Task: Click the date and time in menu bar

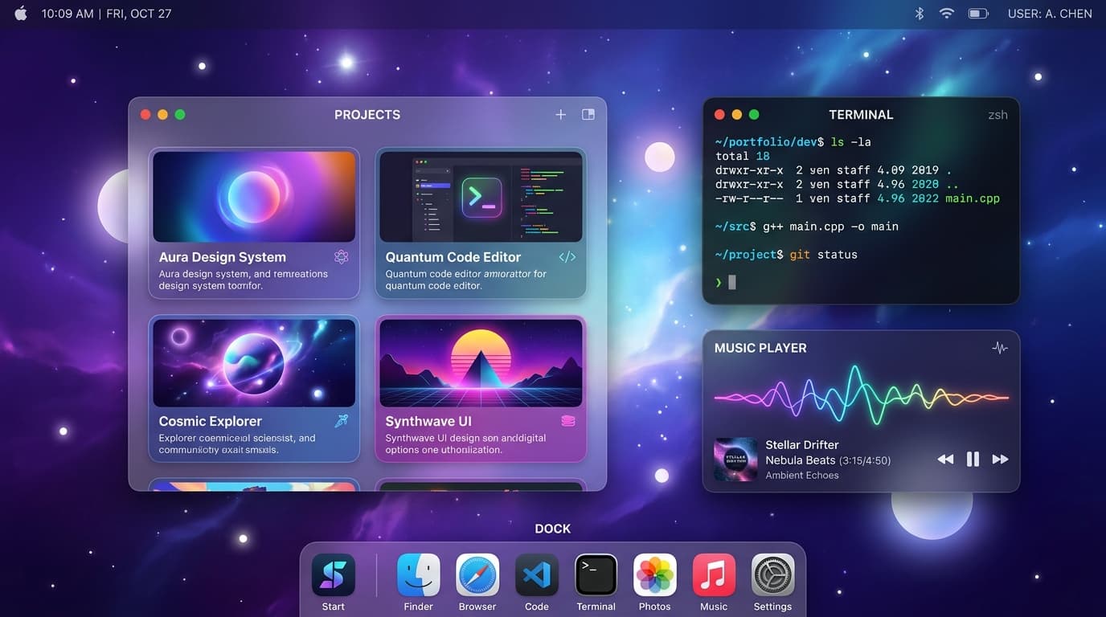Action: pos(107,14)
